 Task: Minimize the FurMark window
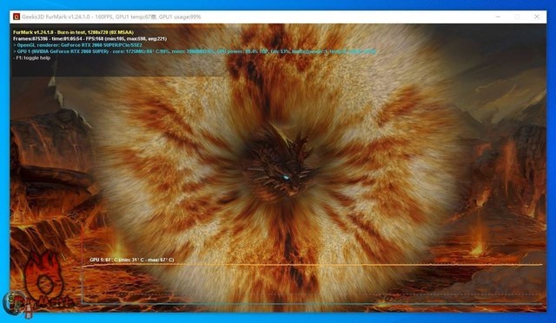click(x=498, y=16)
